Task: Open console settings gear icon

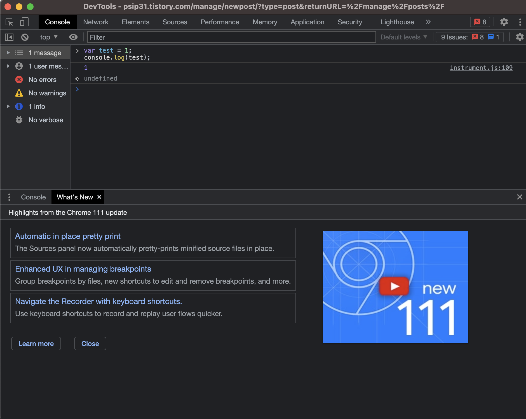Action: tap(520, 37)
